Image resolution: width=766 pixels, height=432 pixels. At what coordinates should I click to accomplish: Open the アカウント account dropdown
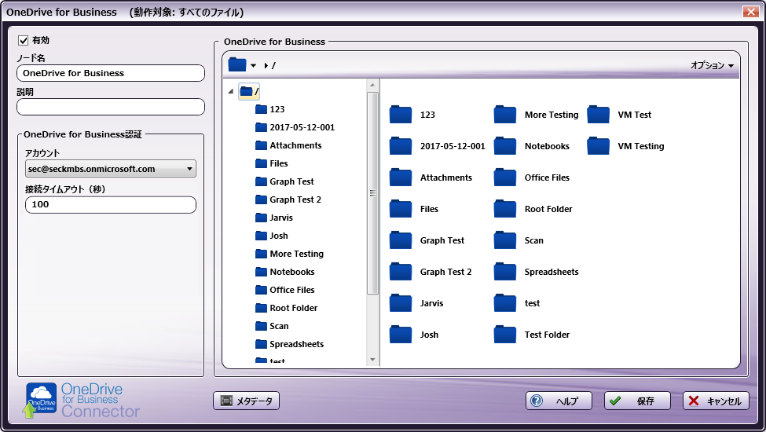(x=111, y=169)
